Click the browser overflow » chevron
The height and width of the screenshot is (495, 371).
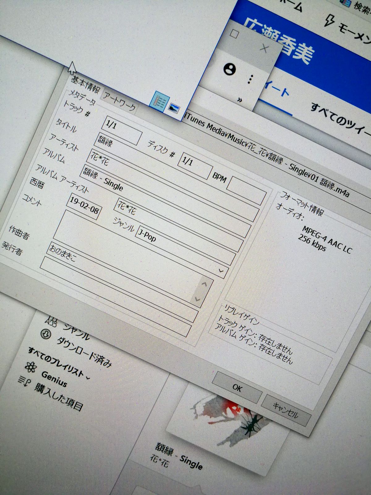point(239,100)
